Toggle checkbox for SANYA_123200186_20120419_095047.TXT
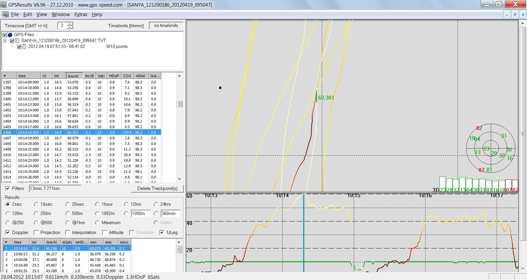Viewport: 527px width, 280px height. pos(12,41)
